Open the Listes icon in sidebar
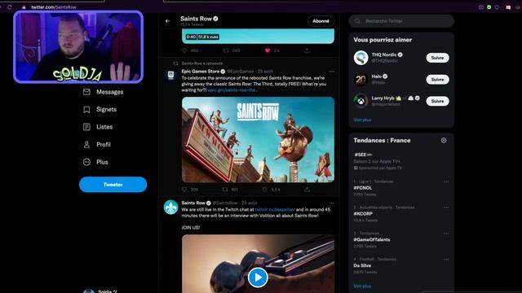 (86, 127)
